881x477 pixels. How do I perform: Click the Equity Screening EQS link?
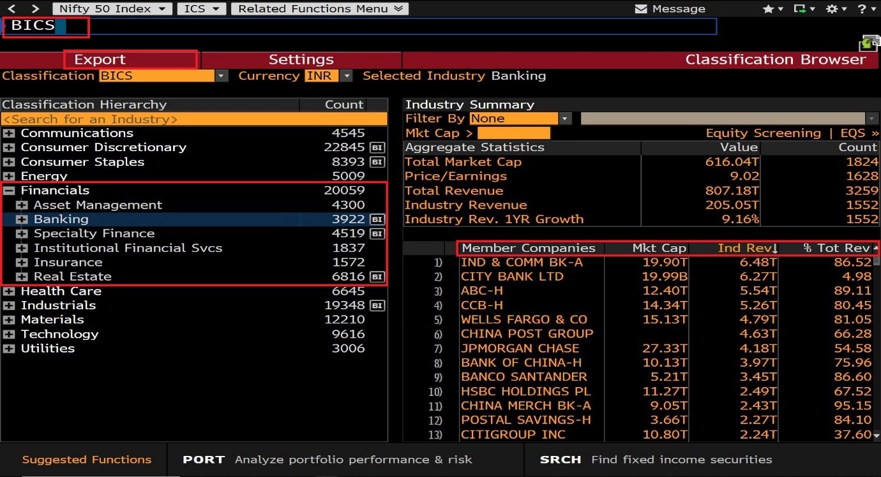[792, 133]
